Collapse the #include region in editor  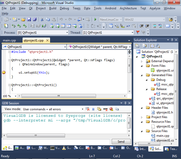tap(10, 52)
